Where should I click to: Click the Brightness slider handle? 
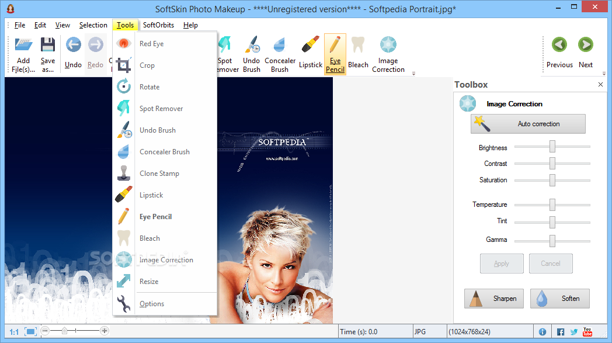pyautogui.click(x=552, y=147)
